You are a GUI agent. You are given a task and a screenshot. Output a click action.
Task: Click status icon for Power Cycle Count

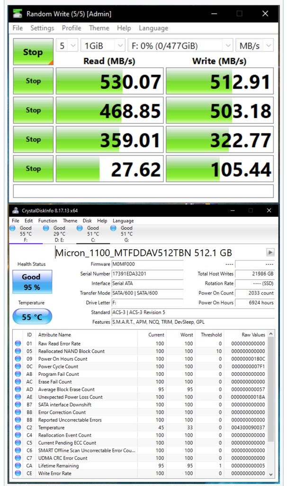[18, 366]
